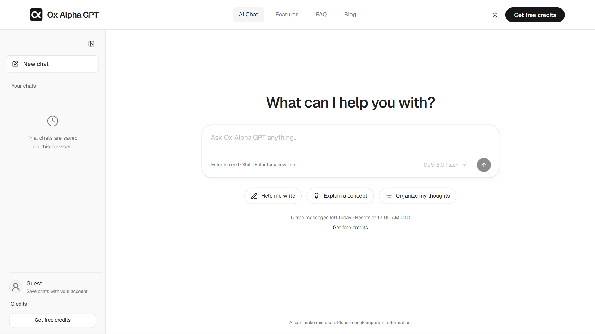Click the Trial chats are saved notice

tap(53, 142)
